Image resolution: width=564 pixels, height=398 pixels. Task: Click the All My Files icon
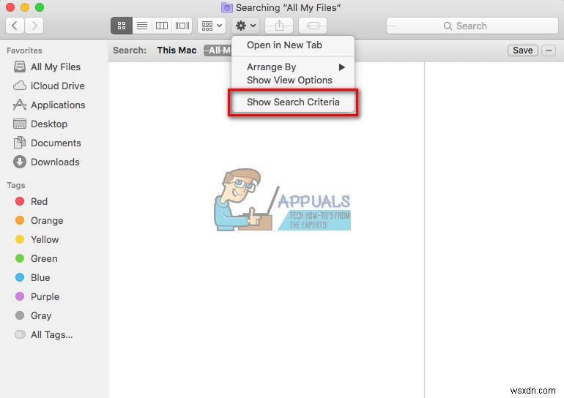click(20, 67)
